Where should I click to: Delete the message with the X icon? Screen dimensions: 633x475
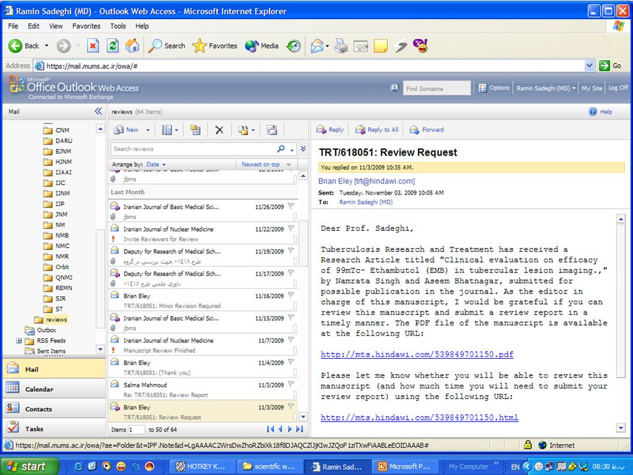point(219,130)
